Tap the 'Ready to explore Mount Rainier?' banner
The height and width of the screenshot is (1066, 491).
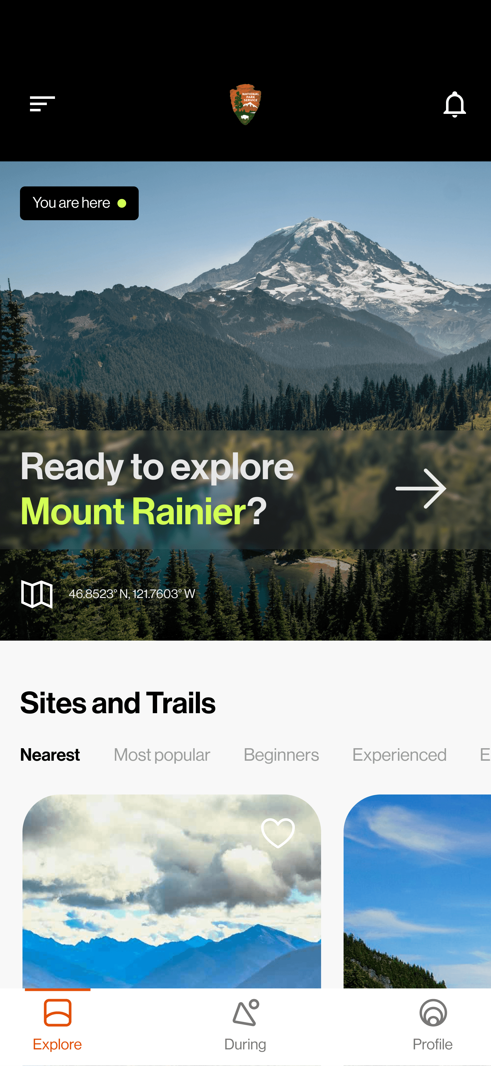(245, 490)
